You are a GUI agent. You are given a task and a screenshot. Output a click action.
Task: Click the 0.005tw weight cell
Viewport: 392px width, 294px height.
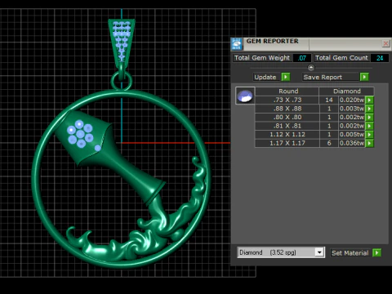[x=352, y=135]
